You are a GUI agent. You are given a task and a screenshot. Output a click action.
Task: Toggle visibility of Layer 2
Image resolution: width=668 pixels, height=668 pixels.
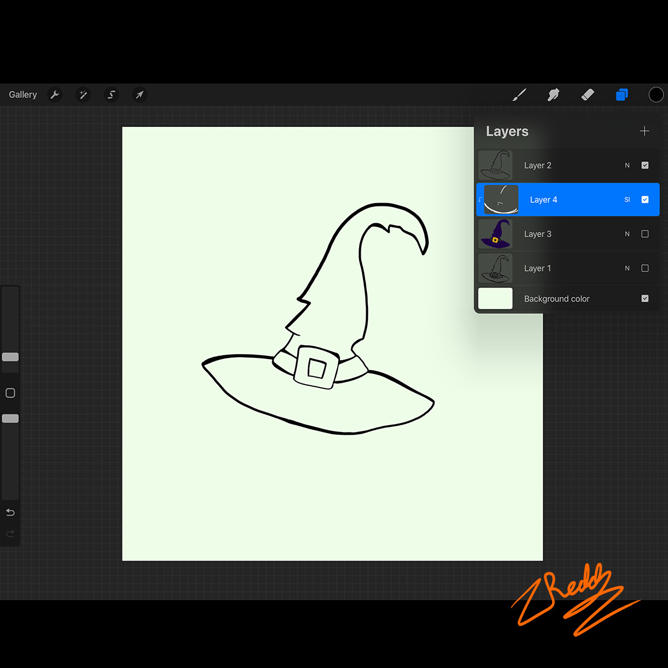(645, 165)
